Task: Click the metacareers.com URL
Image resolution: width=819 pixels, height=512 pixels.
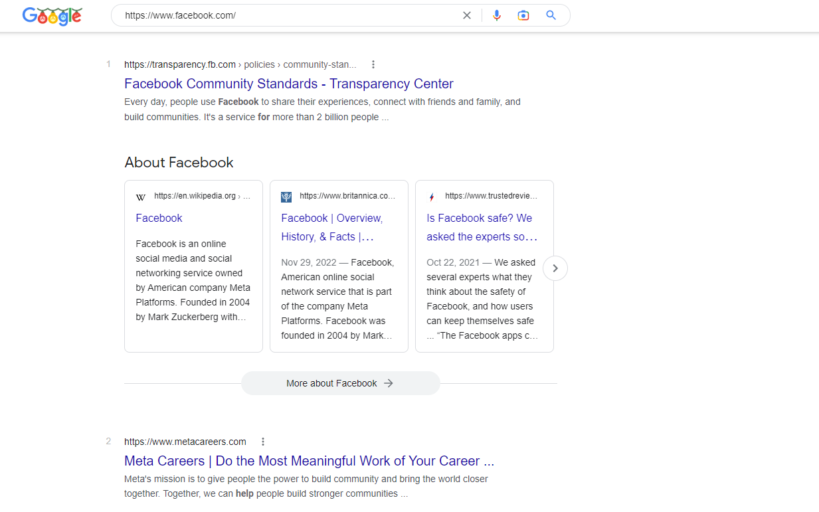Action: (185, 442)
